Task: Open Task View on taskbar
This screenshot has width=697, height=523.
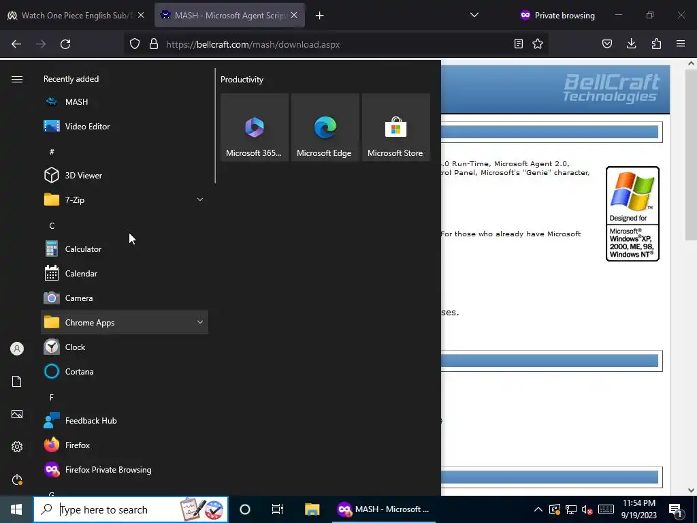Action: (x=278, y=509)
